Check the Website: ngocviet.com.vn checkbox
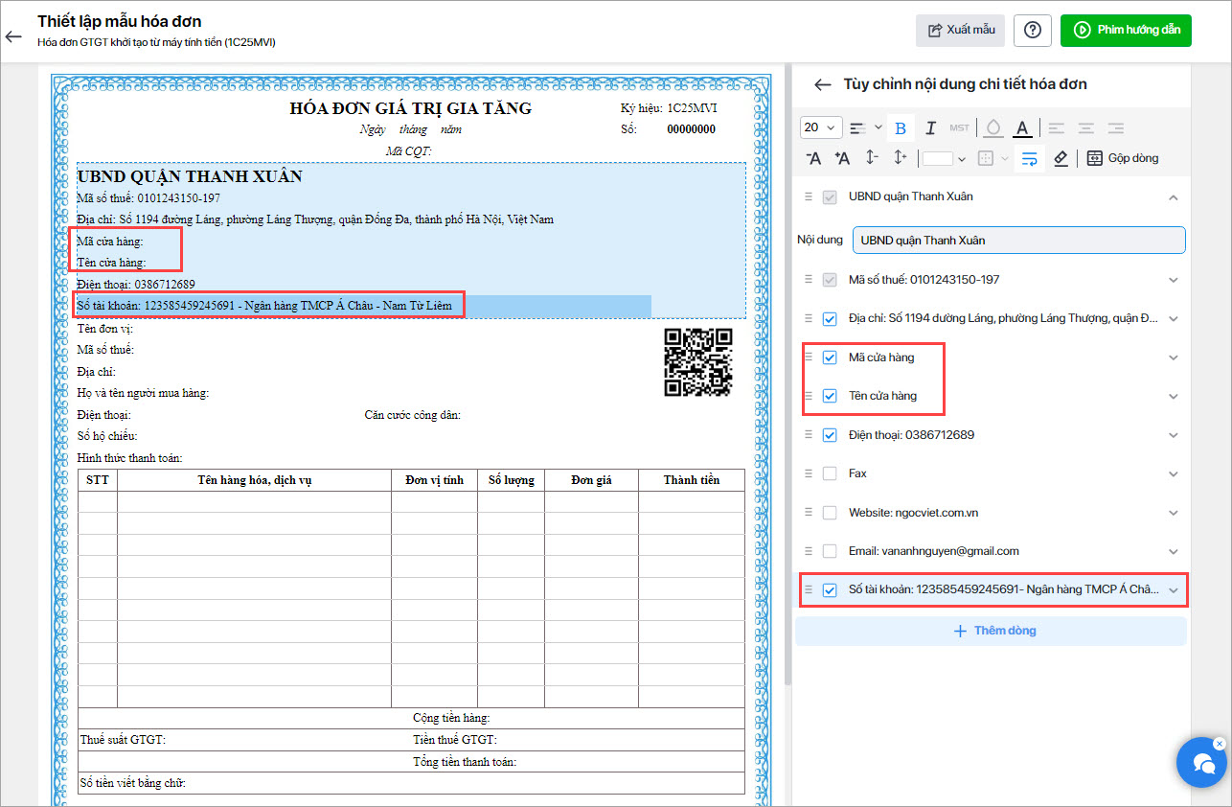The height and width of the screenshot is (807, 1232). [x=830, y=513]
